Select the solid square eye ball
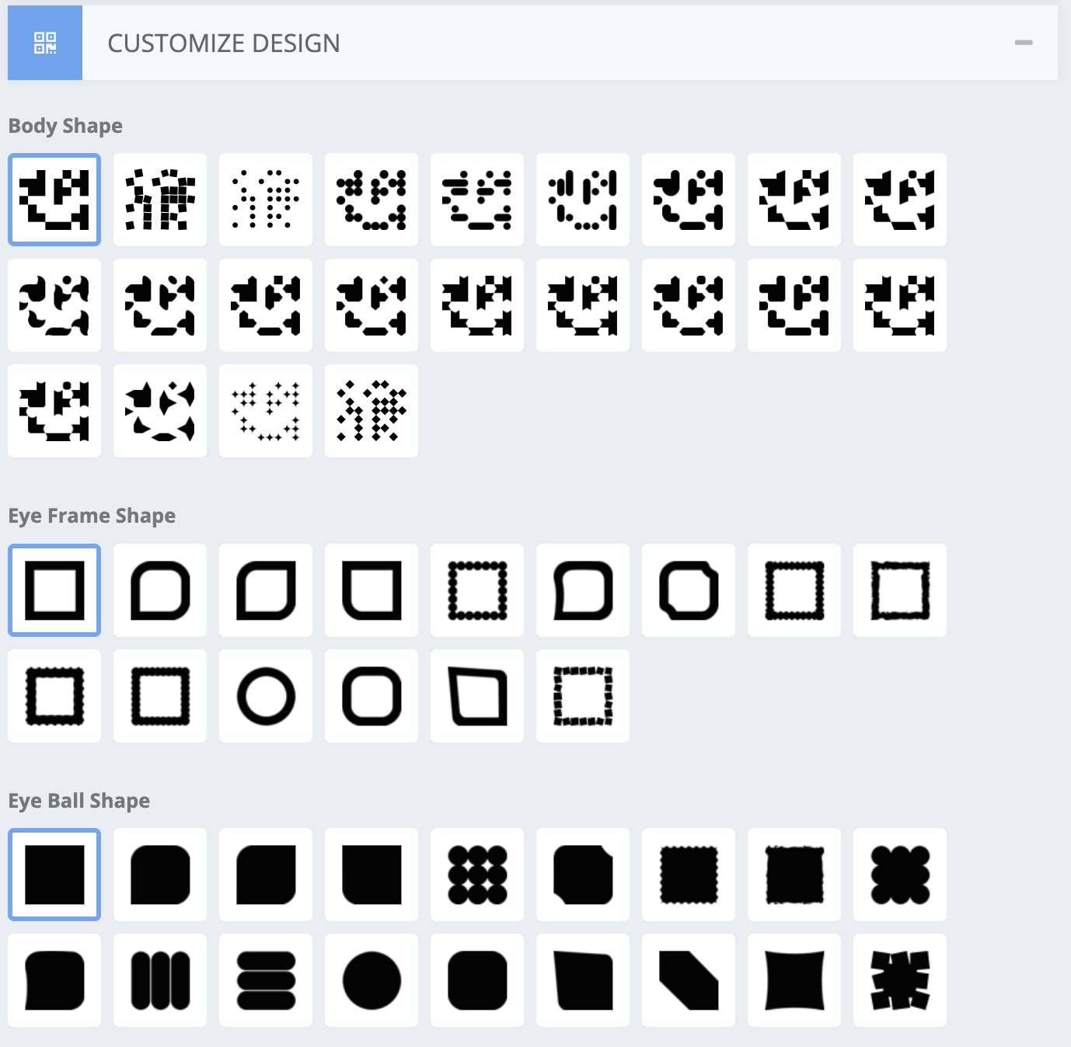Viewport: 1071px width, 1047px height. tap(54, 875)
